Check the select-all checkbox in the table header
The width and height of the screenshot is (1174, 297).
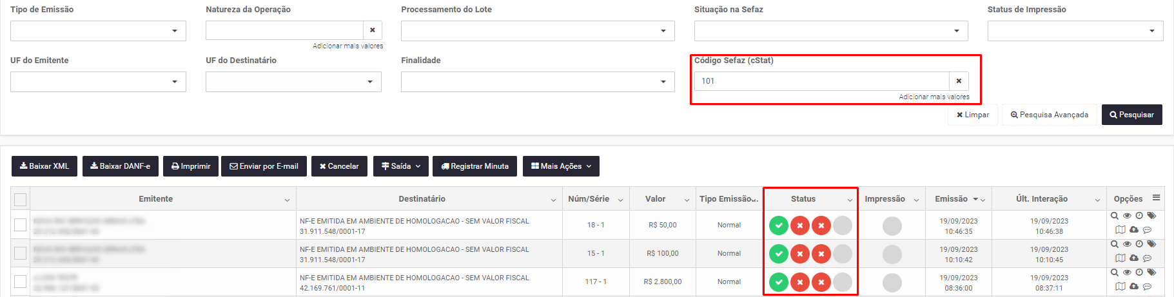(x=21, y=200)
